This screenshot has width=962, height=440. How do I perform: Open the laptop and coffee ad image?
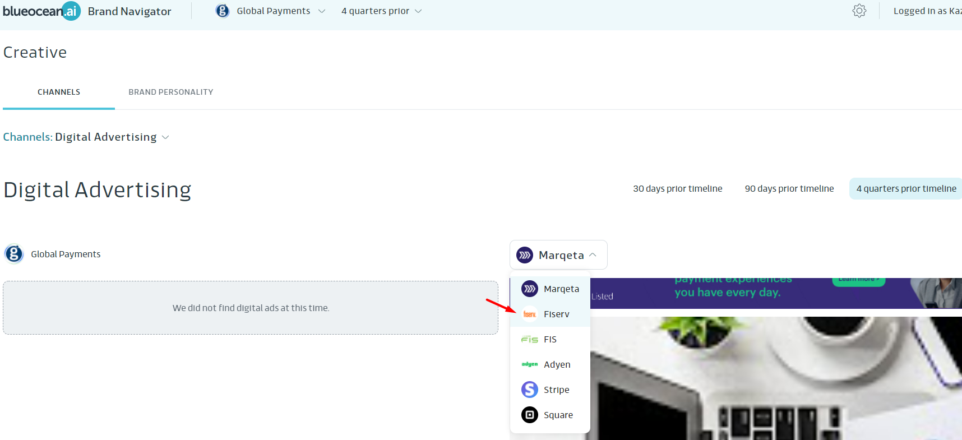pyautogui.click(x=776, y=378)
